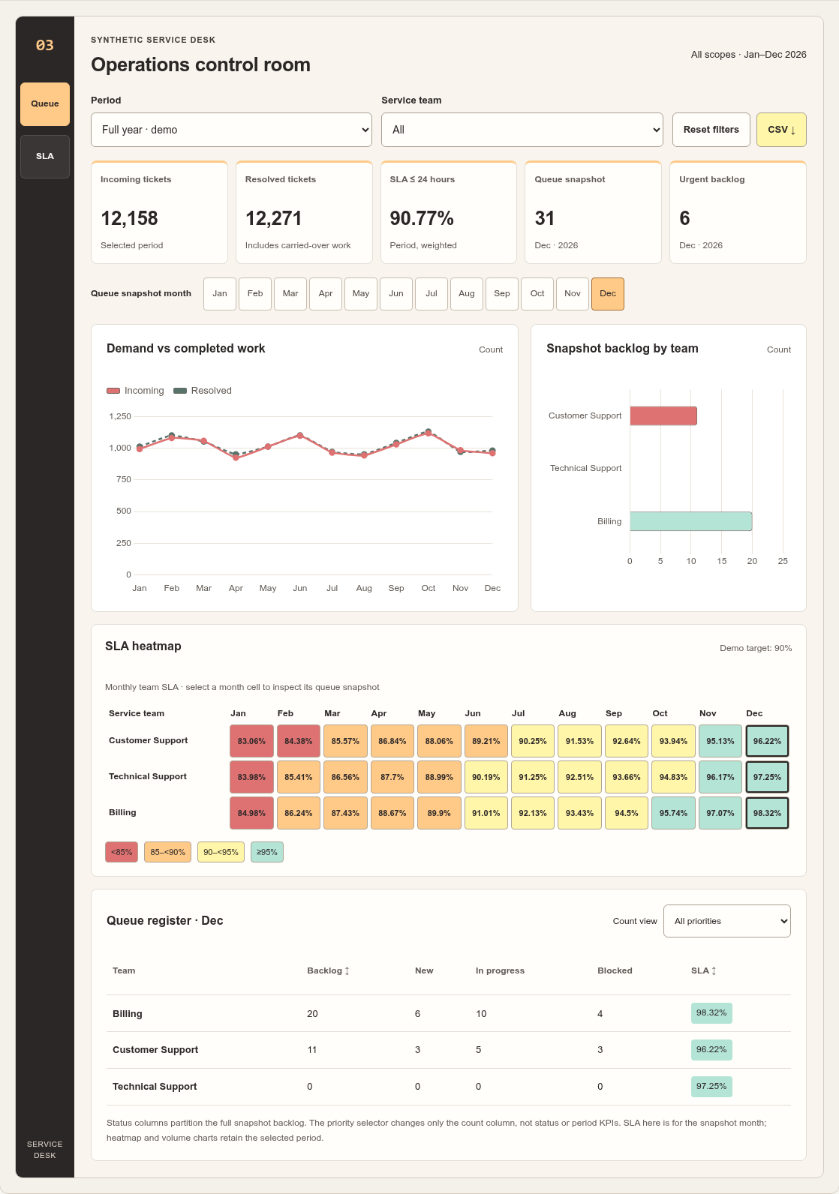Click the 03 logo in sidebar
The image size is (839, 1194).
tap(45, 45)
